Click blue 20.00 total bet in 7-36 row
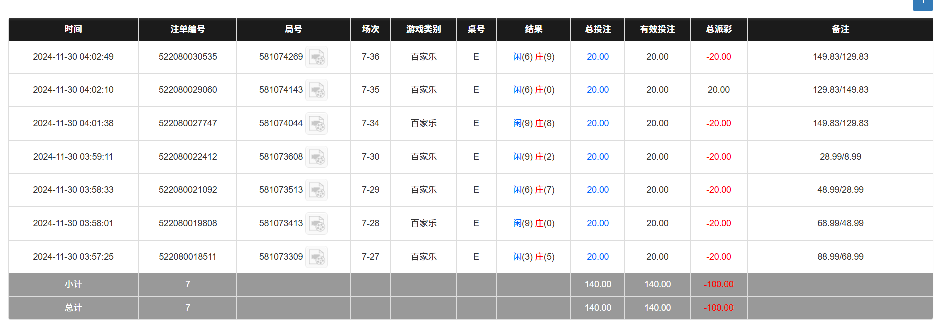This screenshot has height=320, width=936. pos(597,57)
